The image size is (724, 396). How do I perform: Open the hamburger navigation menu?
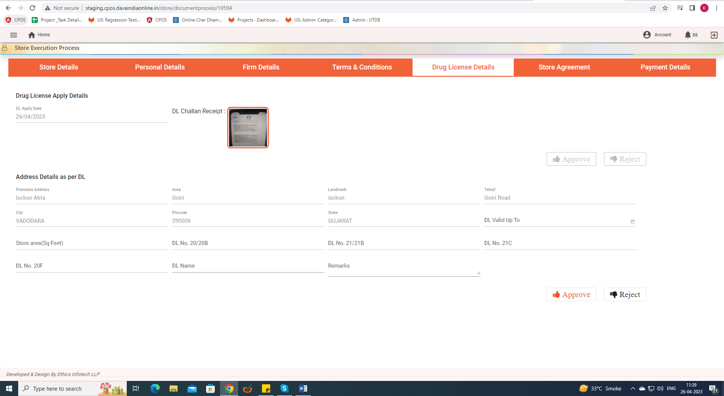coord(14,35)
